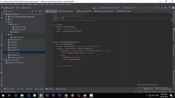Image resolution: width=175 pixels, height=98 pixels.
Task: Launch Microsoft Edge from taskbar
Action: pos(16,96)
